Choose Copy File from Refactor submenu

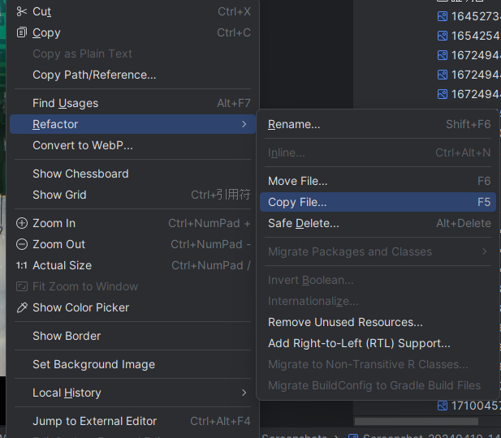297,202
